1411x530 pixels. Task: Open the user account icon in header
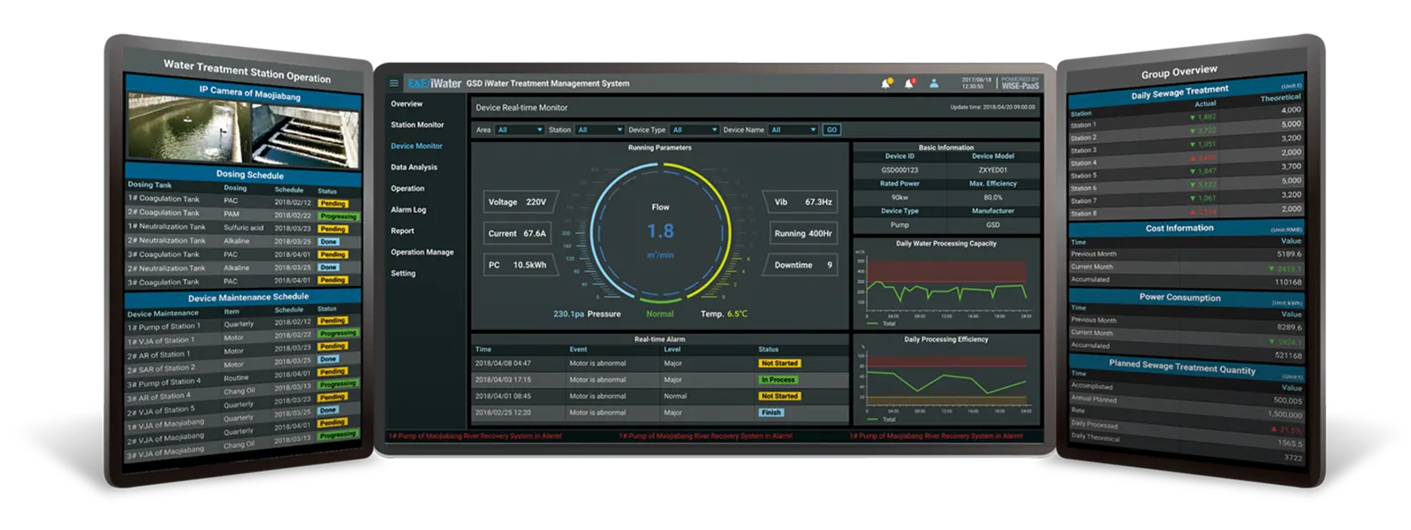(934, 83)
